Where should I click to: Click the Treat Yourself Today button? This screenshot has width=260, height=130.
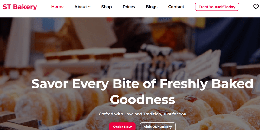(217, 7)
